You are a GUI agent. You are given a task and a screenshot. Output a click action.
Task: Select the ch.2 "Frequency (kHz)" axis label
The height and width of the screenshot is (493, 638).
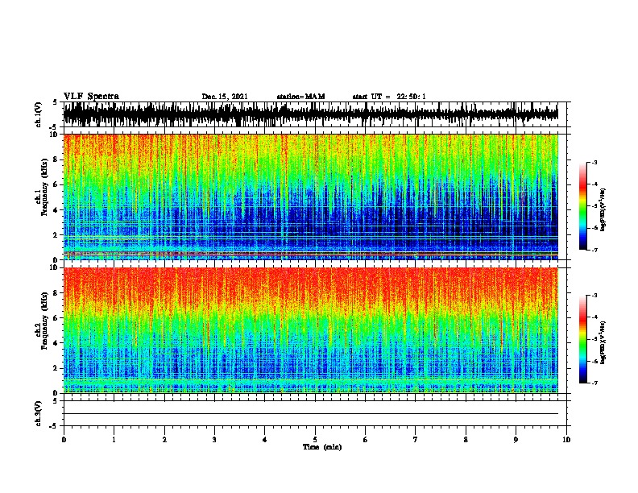tap(44, 321)
